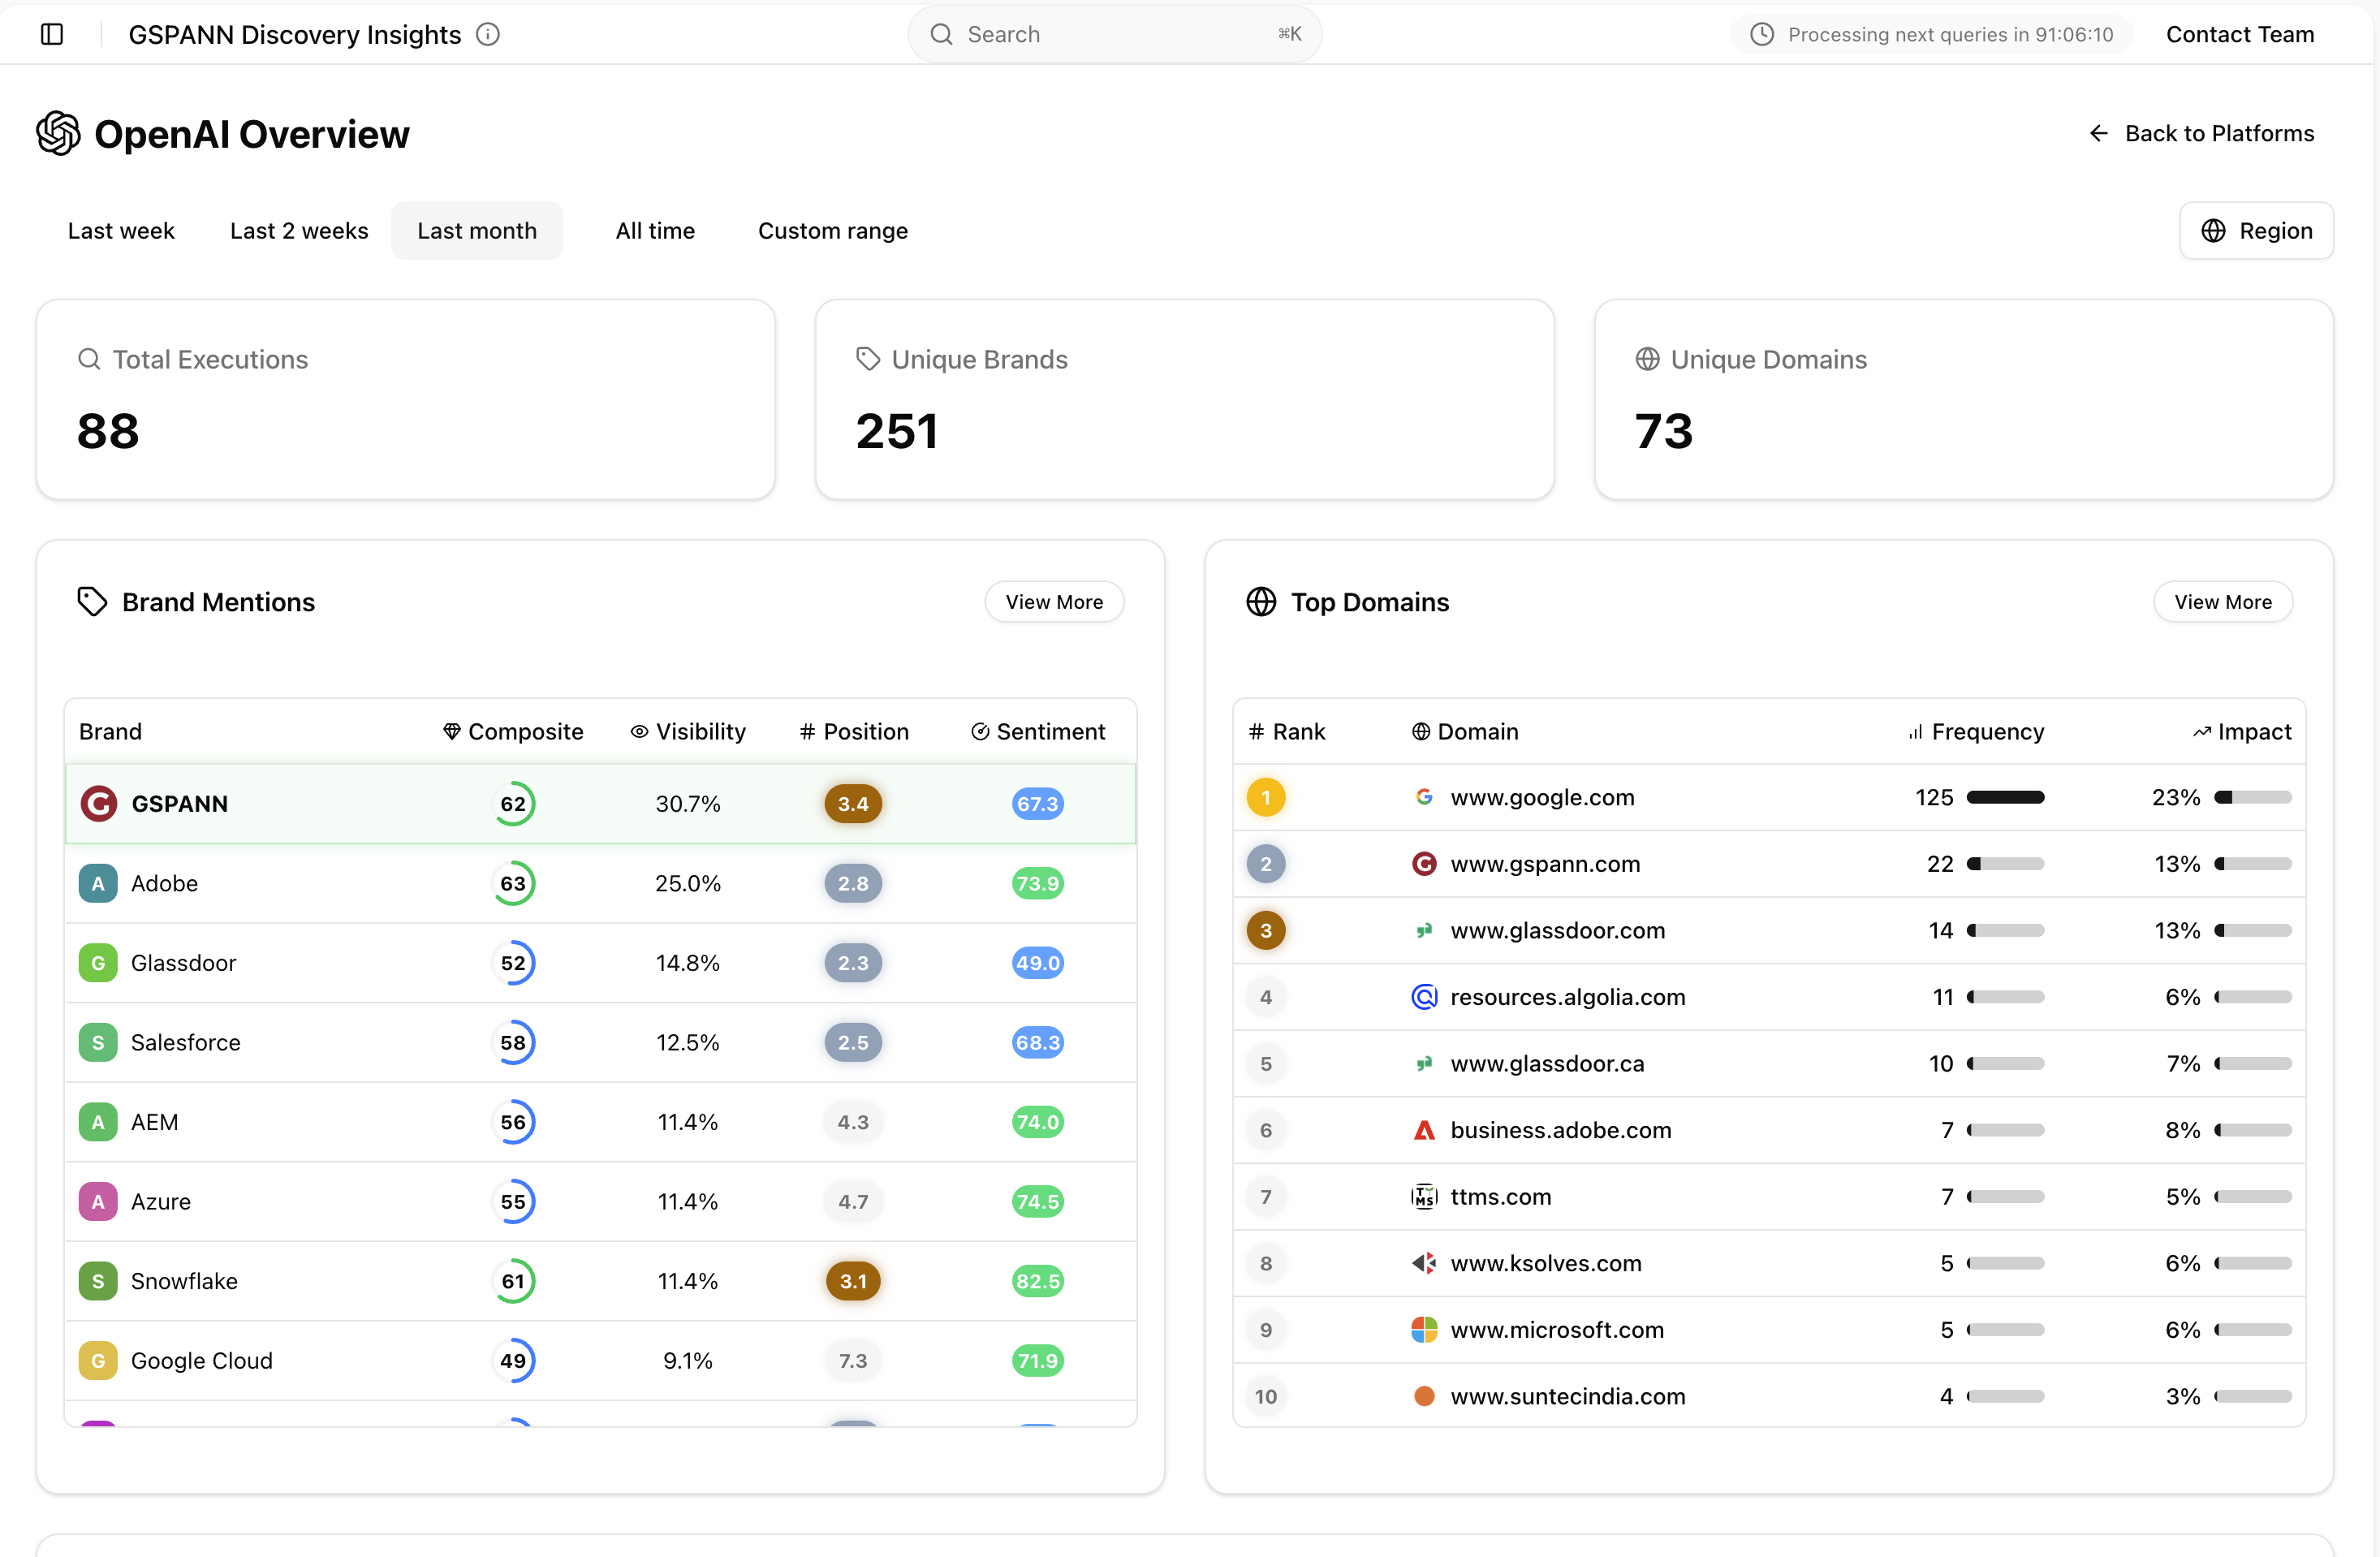Click the clock icon near processing timer

(x=1762, y=34)
